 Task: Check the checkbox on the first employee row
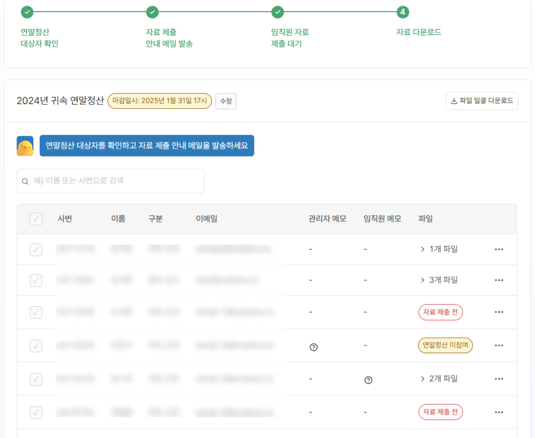tap(36, 249)
